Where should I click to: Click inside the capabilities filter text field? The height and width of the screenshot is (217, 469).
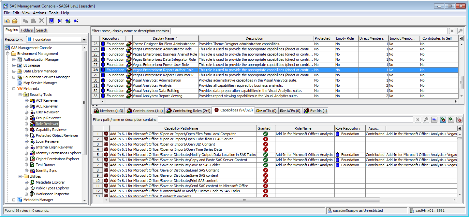261,120
